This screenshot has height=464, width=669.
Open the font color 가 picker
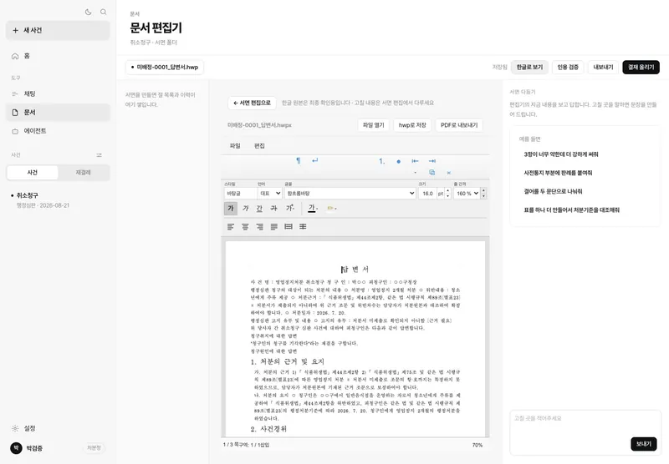313,208
